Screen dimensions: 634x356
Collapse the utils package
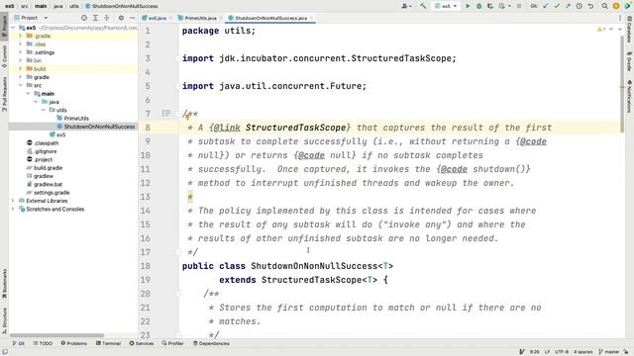(x=44, y=110)
